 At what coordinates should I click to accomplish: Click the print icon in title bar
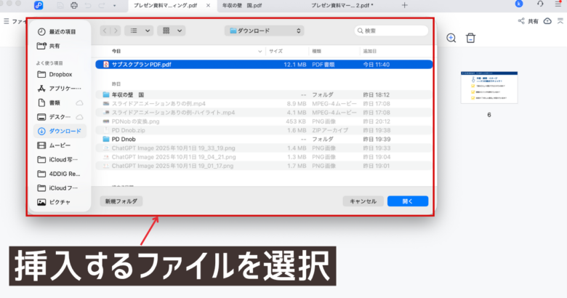coord(74,6)
